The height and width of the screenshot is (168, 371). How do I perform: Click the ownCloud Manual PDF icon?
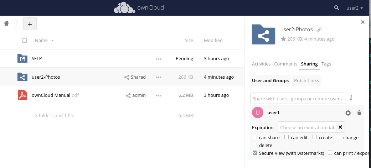pos(22,95)
